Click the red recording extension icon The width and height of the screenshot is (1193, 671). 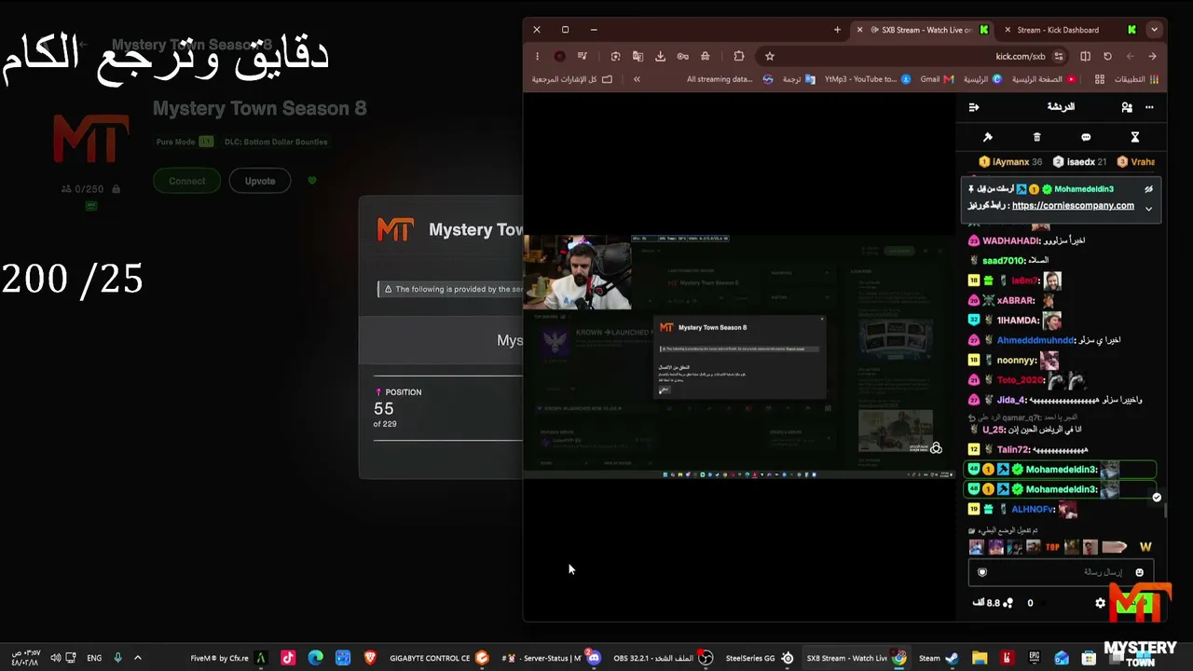(559, 56)
